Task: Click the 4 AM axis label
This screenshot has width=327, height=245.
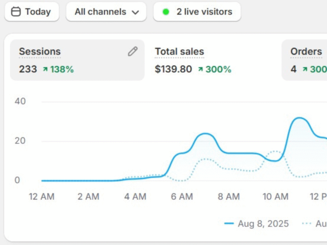Action: point(135,197)
